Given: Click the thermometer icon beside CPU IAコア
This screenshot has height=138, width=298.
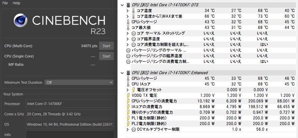Looking at the screenshot, I should [x=128, y=84].
